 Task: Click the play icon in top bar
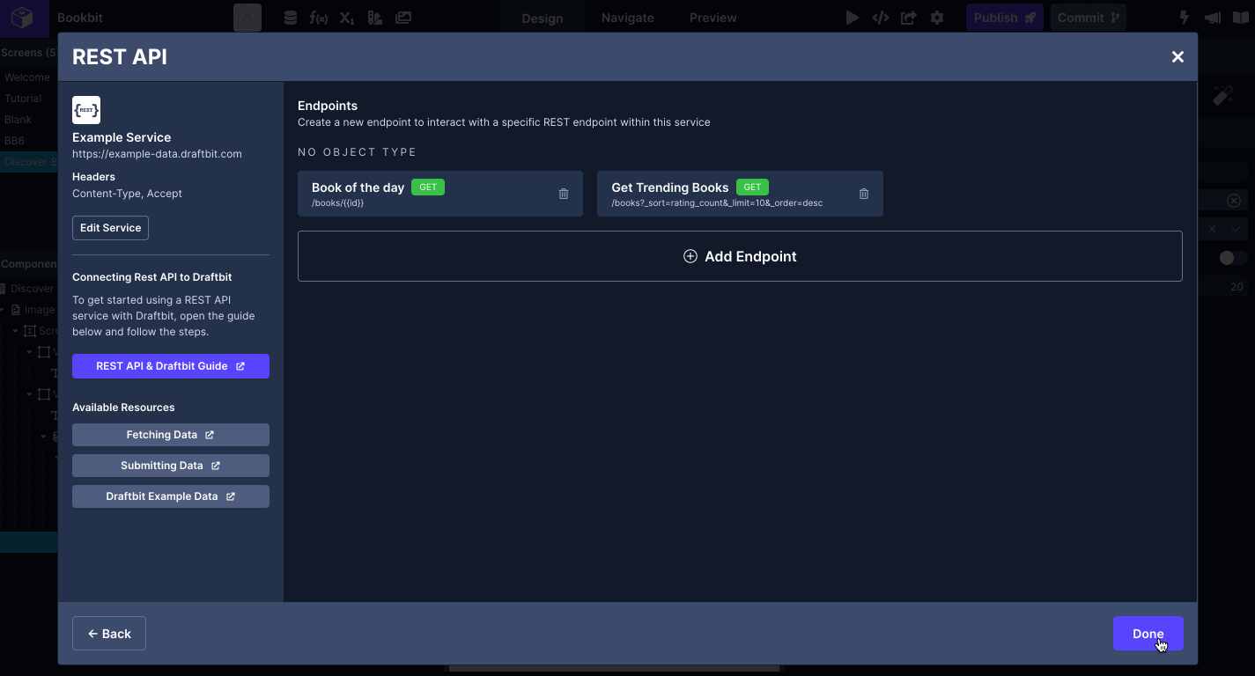(852, 18)
